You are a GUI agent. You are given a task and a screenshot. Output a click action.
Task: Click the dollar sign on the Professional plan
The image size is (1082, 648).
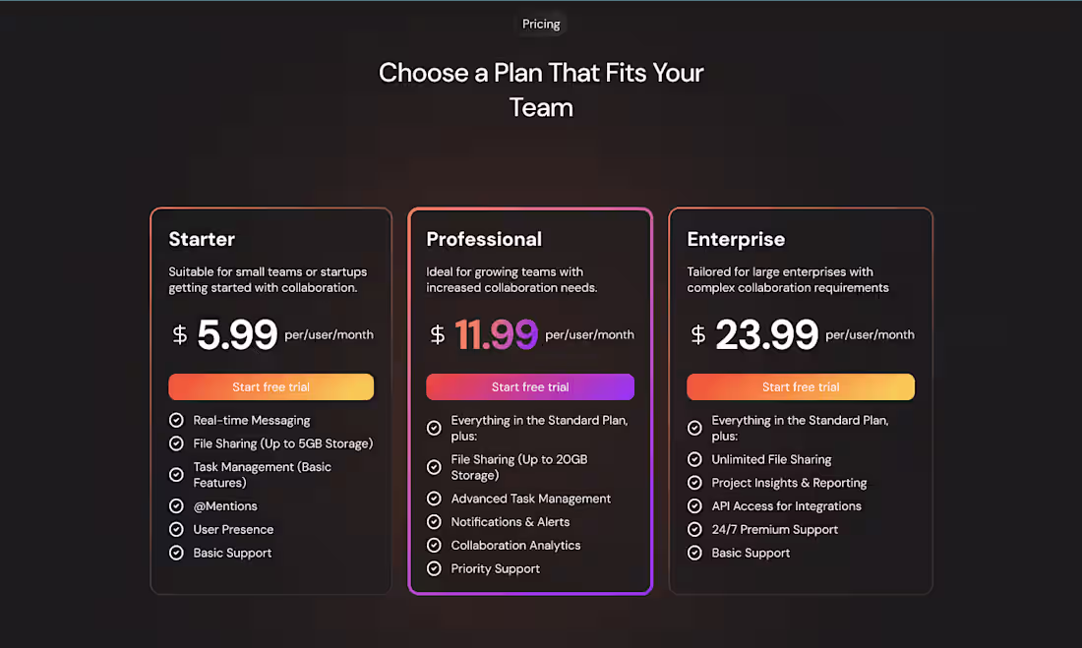coord(437,334)
